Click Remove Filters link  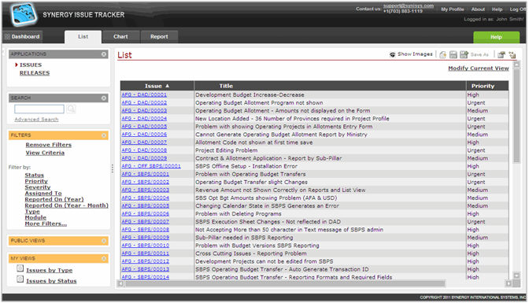(x=49, y=145)
